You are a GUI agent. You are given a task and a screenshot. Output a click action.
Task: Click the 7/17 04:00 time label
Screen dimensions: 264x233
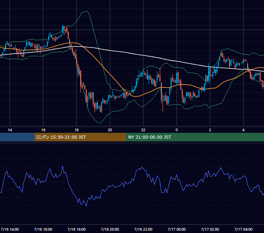243,229
